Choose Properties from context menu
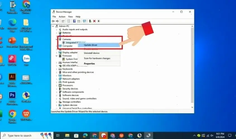Viewport: 236px width, 139px height. pos(99,63)
